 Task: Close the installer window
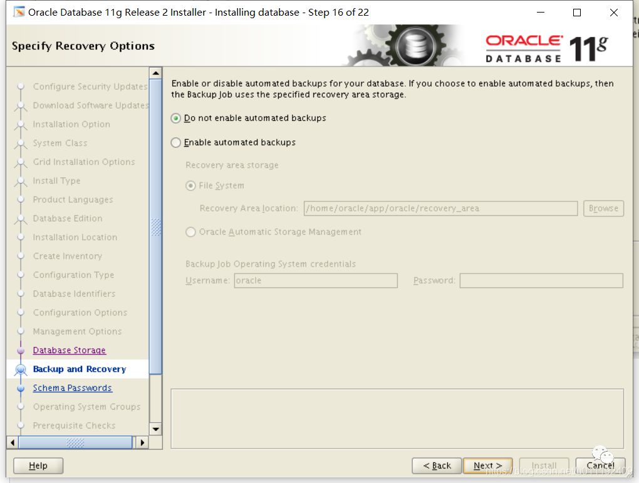614,13
